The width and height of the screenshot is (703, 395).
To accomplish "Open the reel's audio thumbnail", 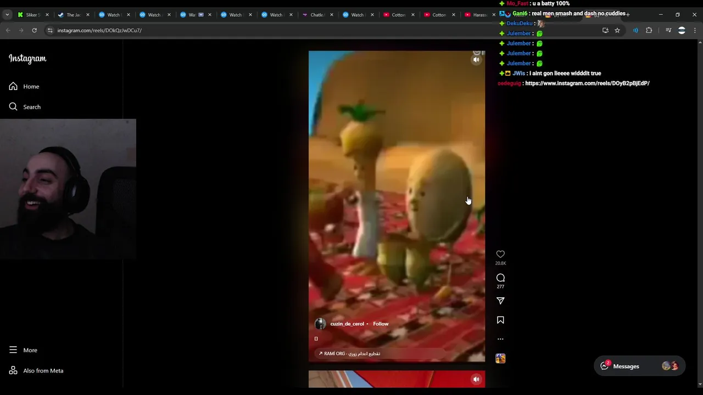I will 500,358.
